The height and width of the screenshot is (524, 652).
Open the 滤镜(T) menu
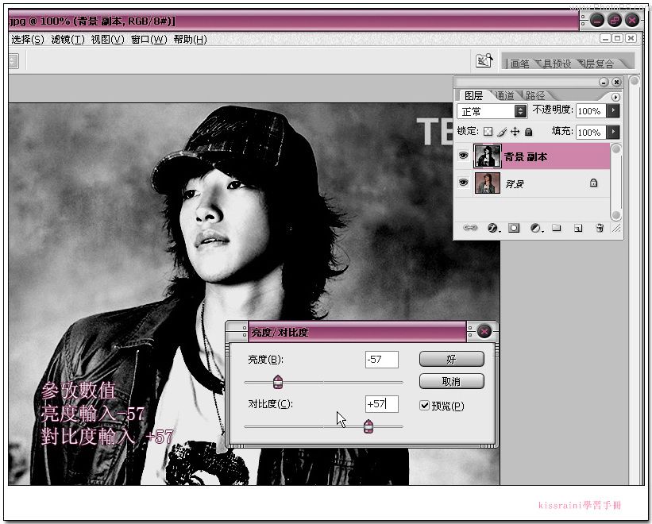68,40
